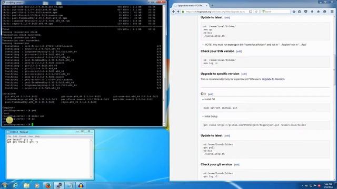Open Windows Media Player from taskbar
The image size is (337, 189).
coord(37,185)
